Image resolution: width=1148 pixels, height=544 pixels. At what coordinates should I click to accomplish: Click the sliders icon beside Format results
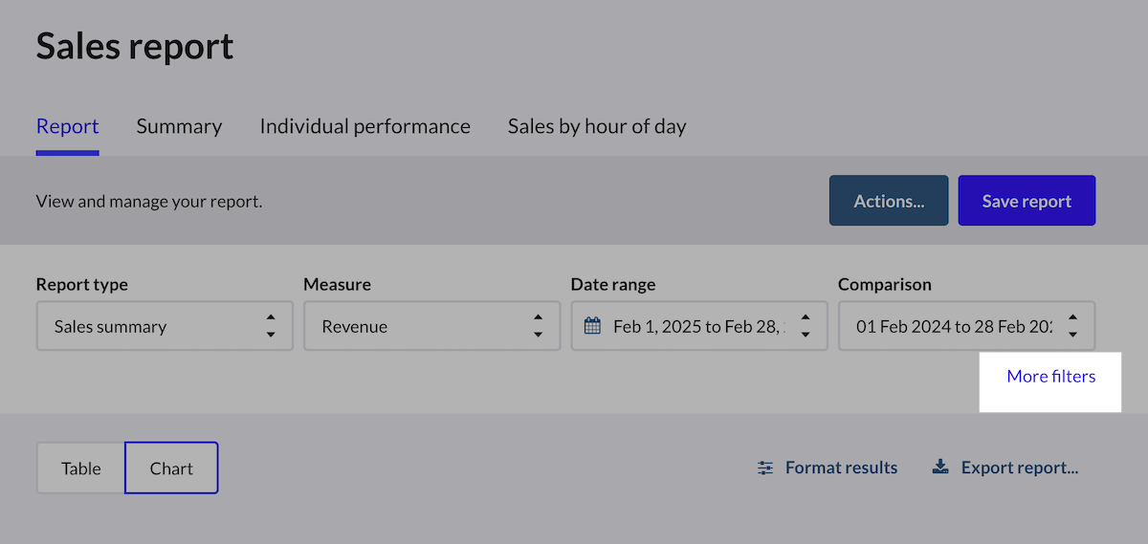tap(764, 468)
